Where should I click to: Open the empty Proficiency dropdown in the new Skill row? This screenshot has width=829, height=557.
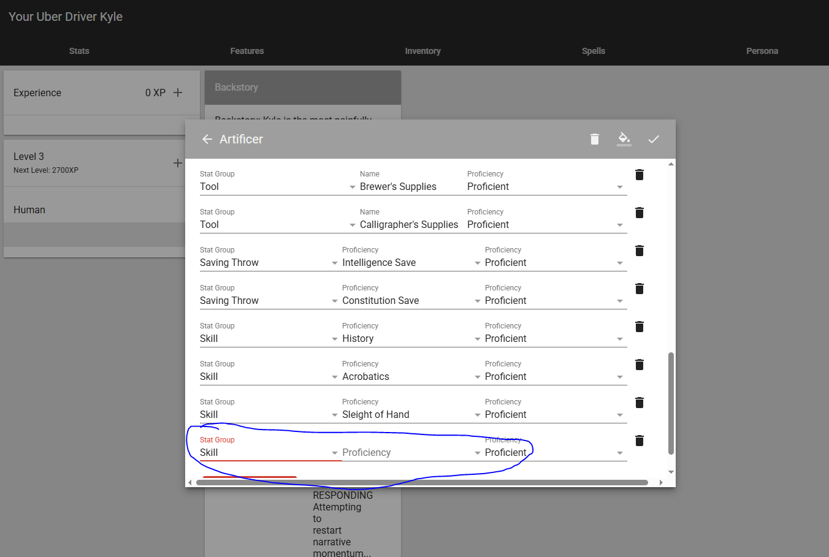(x=411, y=453)
